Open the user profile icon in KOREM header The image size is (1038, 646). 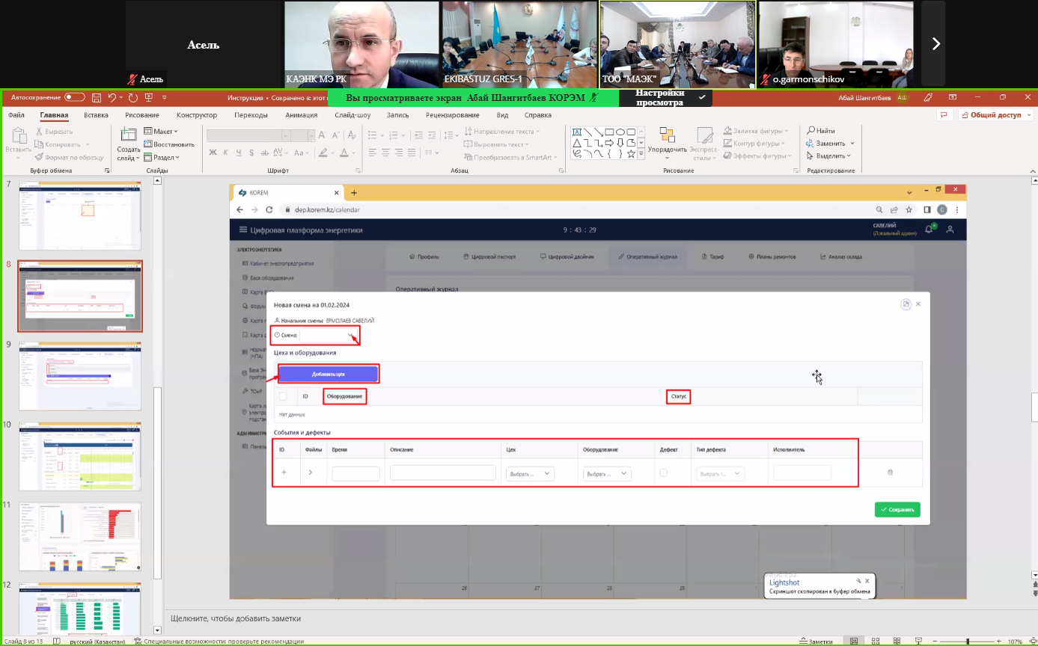(950, 230)
